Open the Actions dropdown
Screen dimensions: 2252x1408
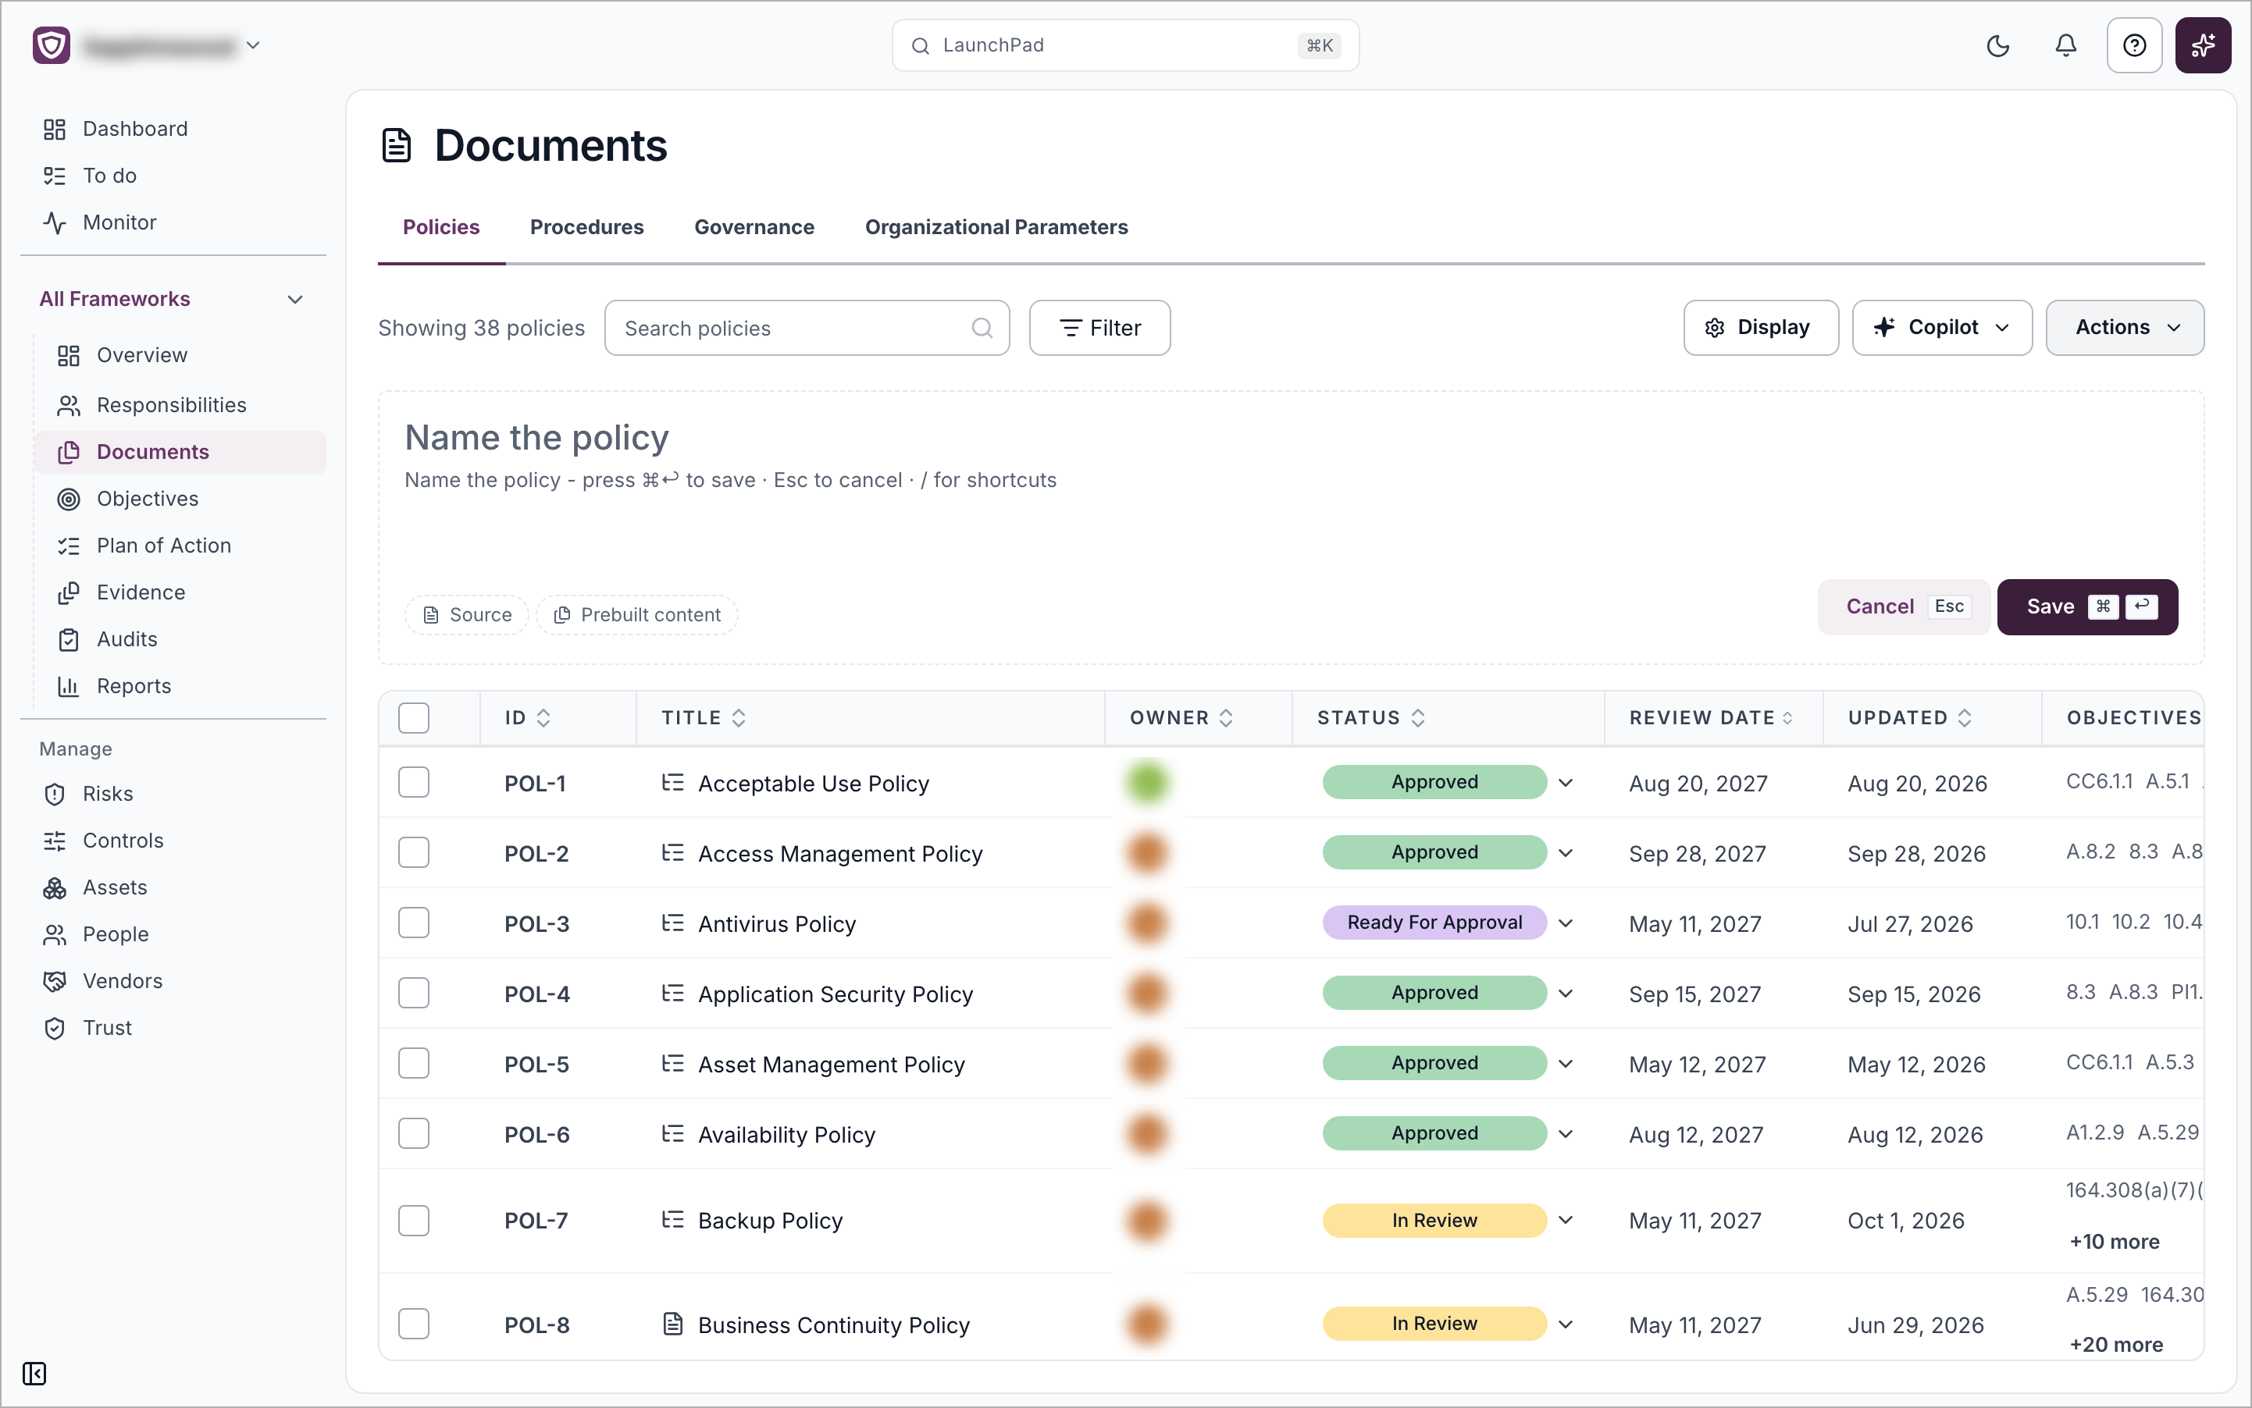2125,328
